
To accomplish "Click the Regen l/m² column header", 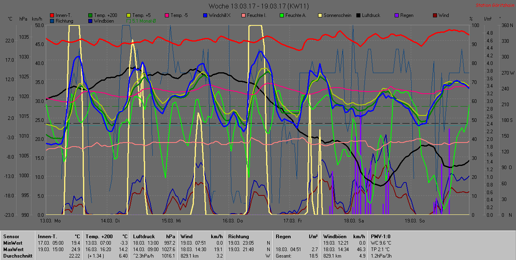I will [x=297, y=237].
